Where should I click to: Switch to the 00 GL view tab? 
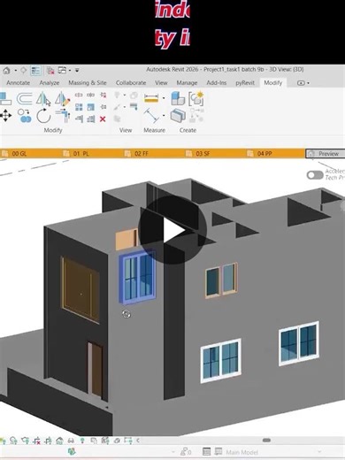(19, 153)
